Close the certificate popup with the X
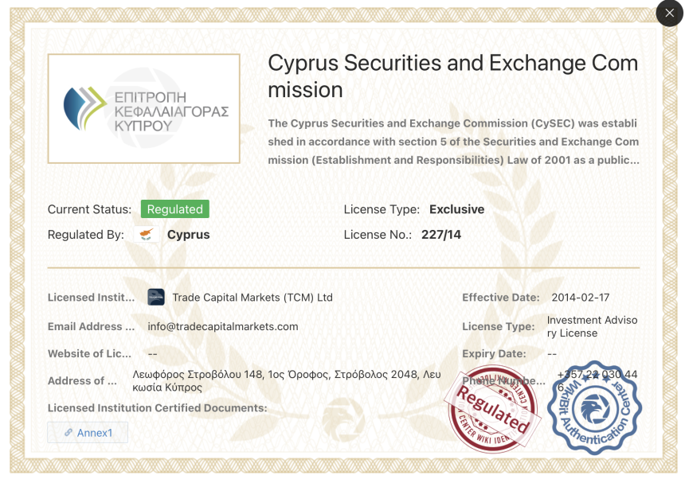The width and height of the screenshot is (685, 479). (668, 14)
